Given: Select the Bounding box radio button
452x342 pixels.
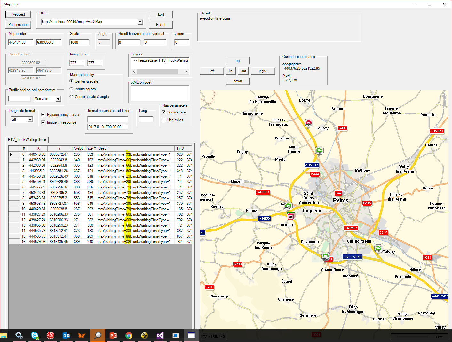Looking at the screenshot, I should [71, 89].
